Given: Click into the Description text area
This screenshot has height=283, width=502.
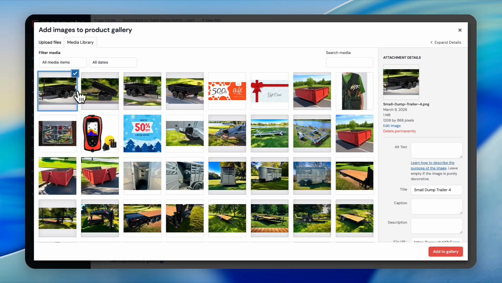Looking at the screenshot, I should coord(436,226).
